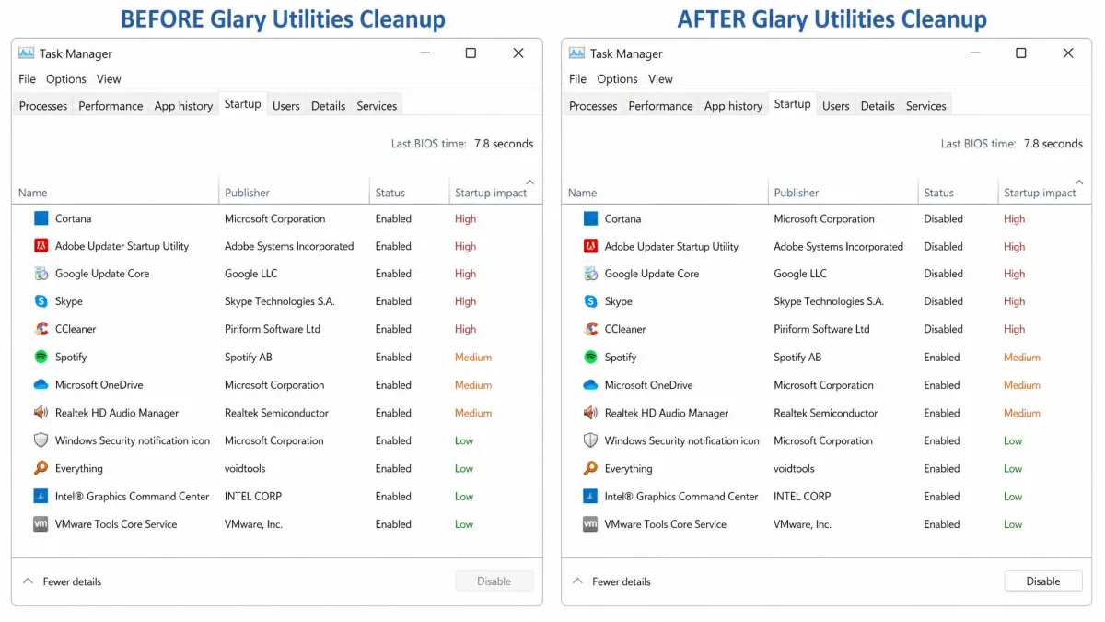The width and height of the screenshot is (1105, 622).
Task: Click Google LLC publisher in the BEFORE window
Action: 251,274
